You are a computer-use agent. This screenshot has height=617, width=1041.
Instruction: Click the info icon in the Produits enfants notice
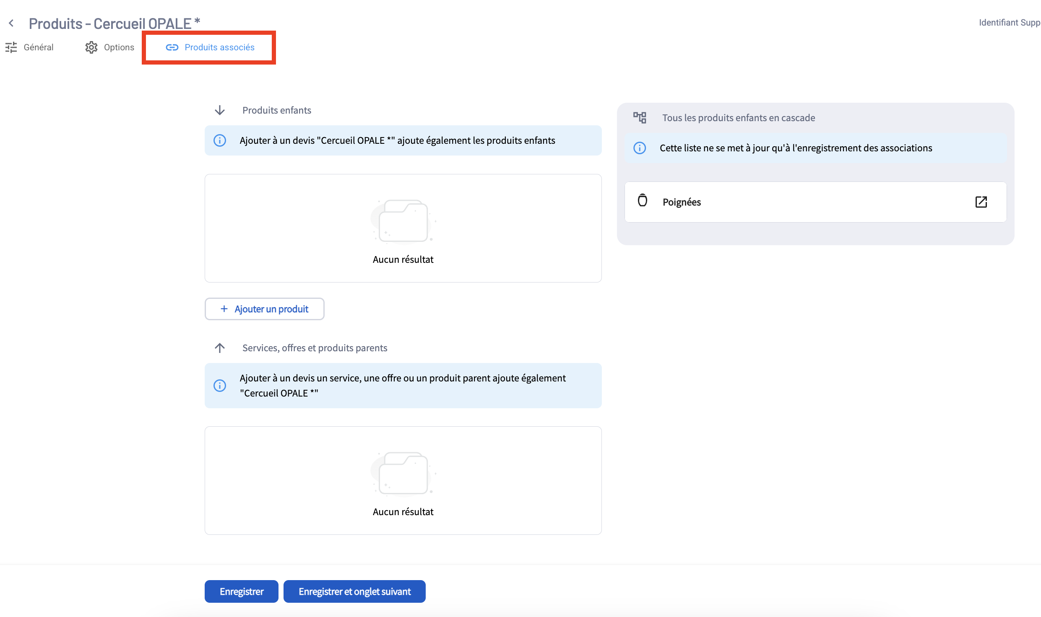pyautogui.click(x=220, y=140)
